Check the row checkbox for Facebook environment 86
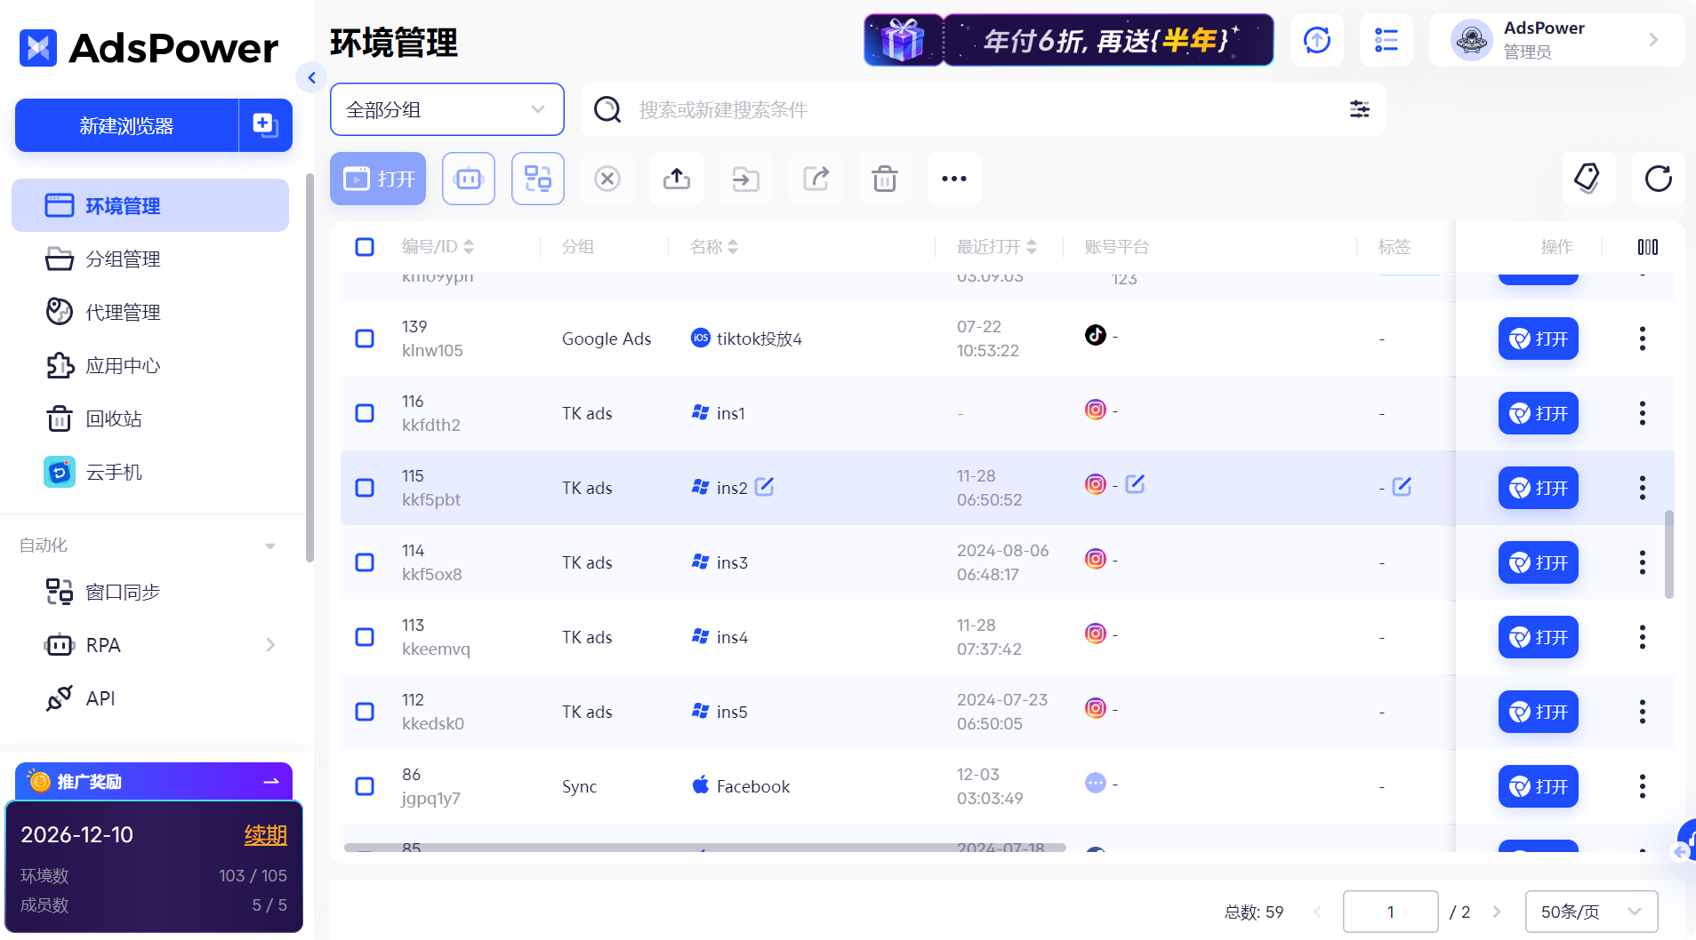The image size is (1696, 940). point(364,785)
